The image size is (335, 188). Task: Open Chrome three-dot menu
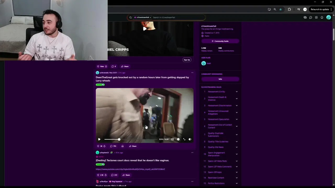tap(331, 9)
